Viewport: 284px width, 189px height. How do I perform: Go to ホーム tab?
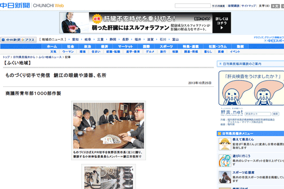(x=52, y=46)
